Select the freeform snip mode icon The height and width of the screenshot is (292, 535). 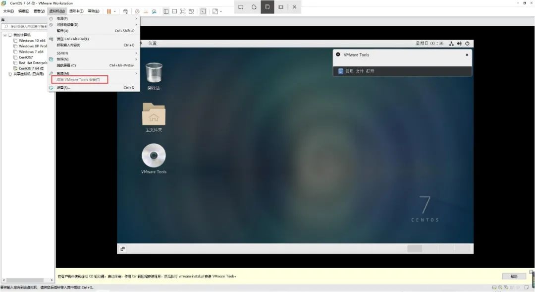254,7
